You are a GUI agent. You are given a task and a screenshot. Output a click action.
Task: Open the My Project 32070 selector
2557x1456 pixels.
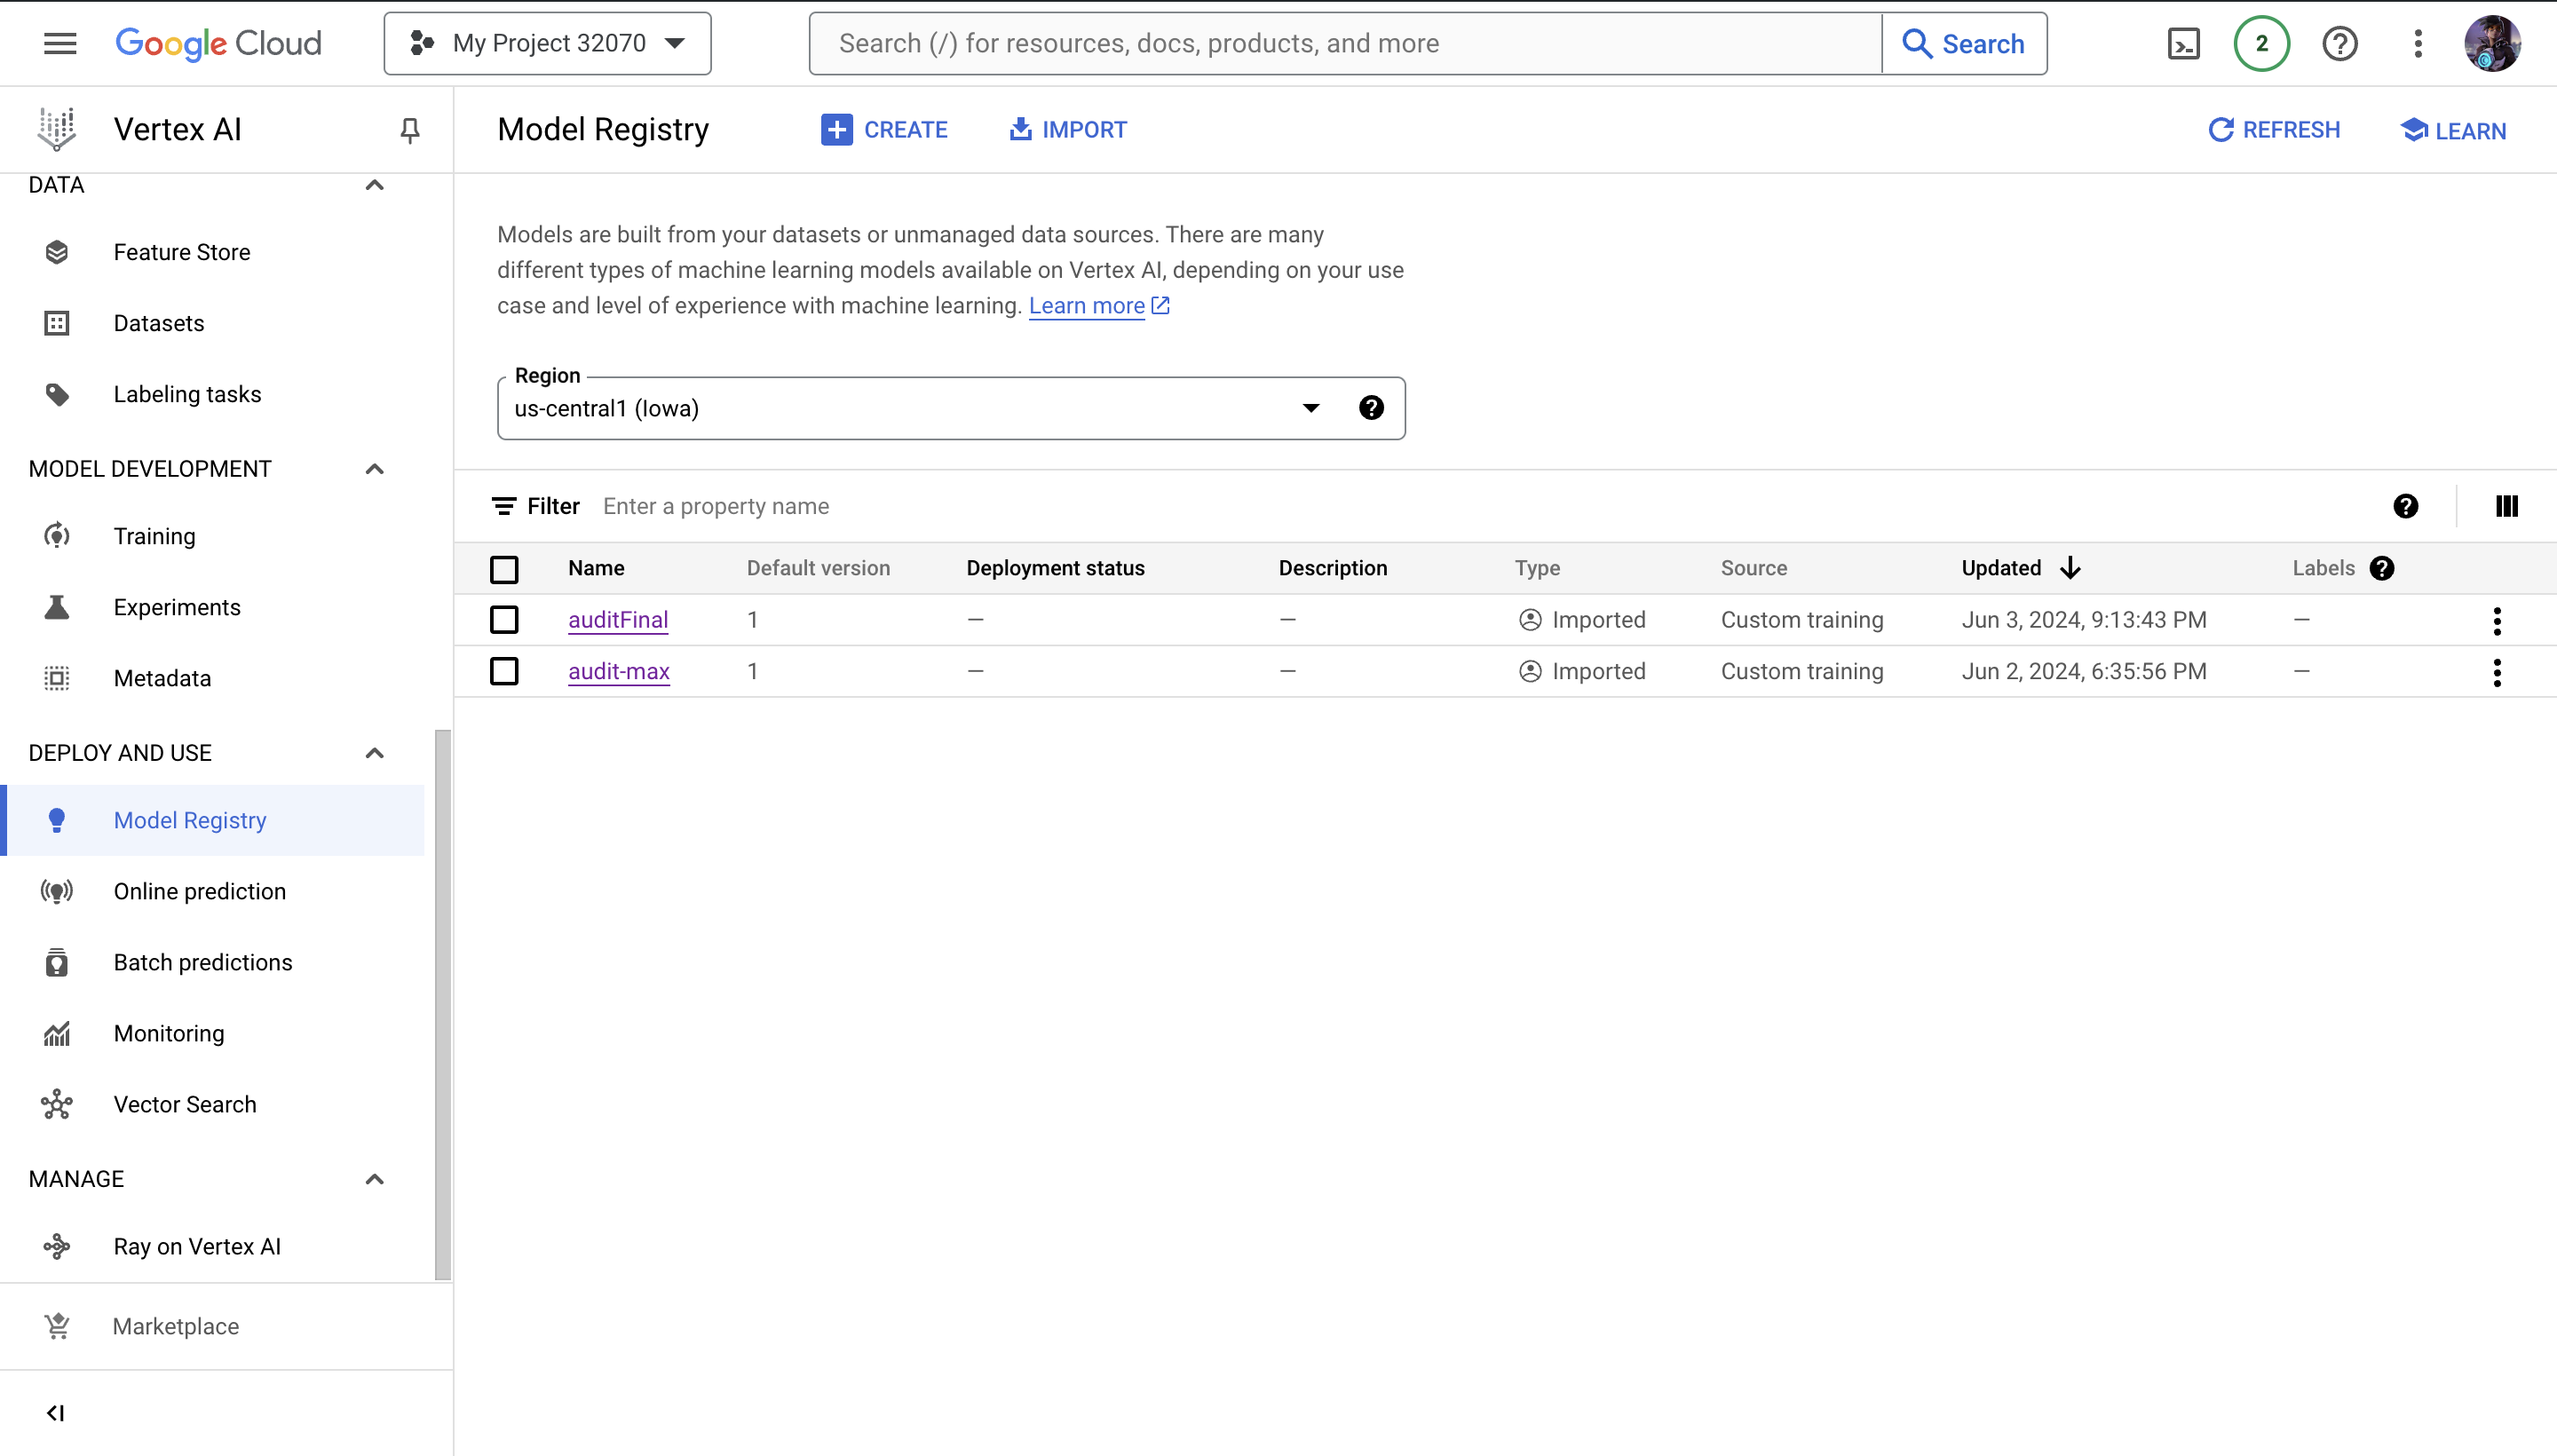[x=547, y=44]
